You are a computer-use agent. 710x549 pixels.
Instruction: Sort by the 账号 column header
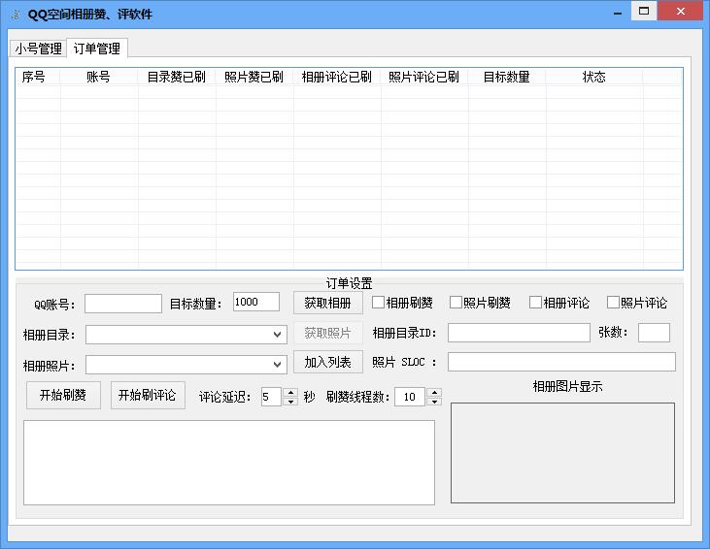coord(99,77)
